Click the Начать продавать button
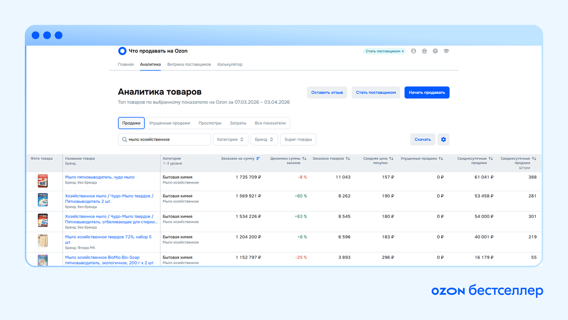 coord(427,92)
